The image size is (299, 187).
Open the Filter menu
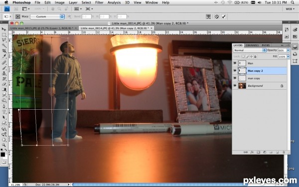pyautogui.click(x=99, y=2)
